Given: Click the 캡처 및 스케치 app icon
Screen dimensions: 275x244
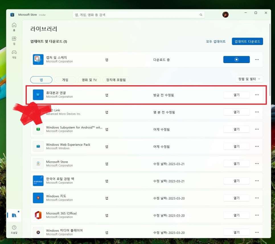Looking at the screenshot, I should pos(38,60).
